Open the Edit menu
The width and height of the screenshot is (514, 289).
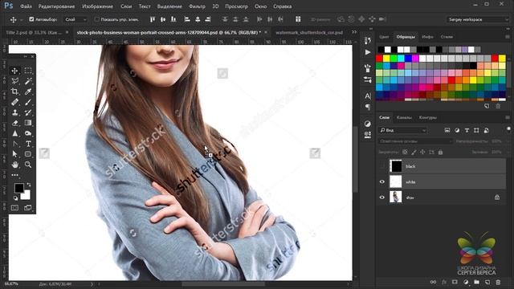click(x=56, y=6)
